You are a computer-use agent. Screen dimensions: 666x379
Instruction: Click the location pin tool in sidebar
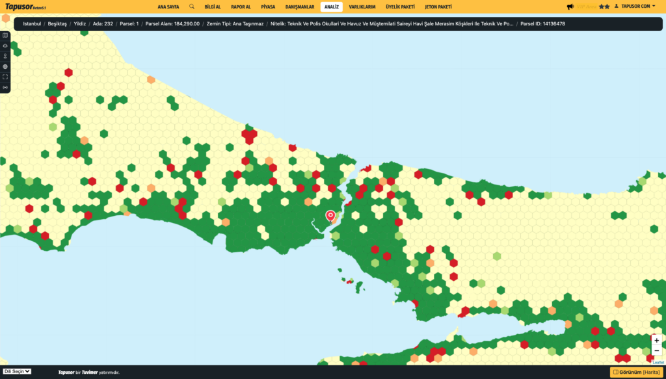pos(5,56)
